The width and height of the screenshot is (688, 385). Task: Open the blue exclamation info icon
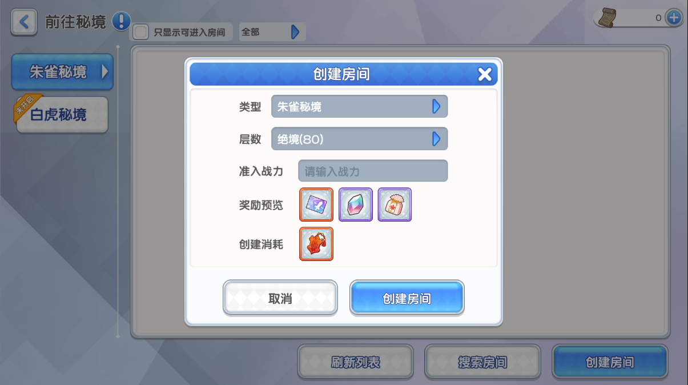(121, 22)
